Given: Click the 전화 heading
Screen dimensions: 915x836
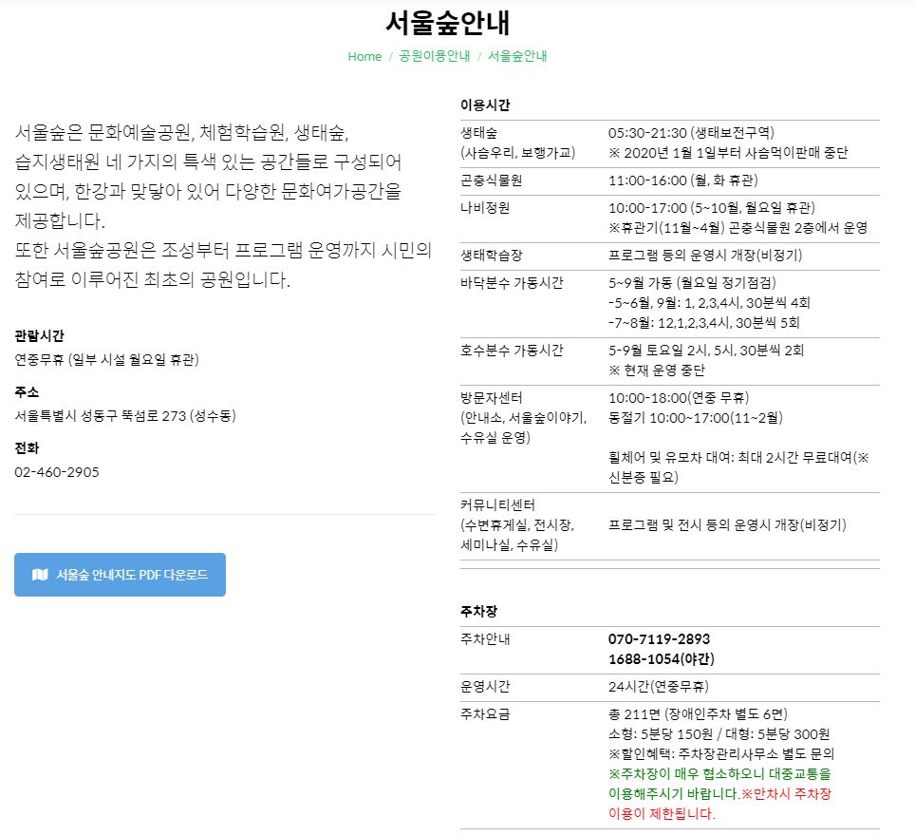Looking at the screenshot, I should click(x=27, y=447).
